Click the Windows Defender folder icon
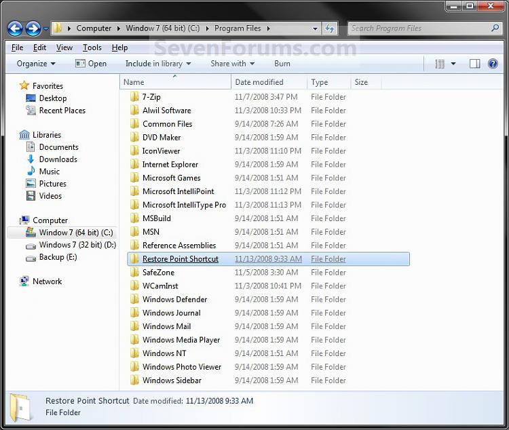The image size is (509, 430). tap(134, 300)
